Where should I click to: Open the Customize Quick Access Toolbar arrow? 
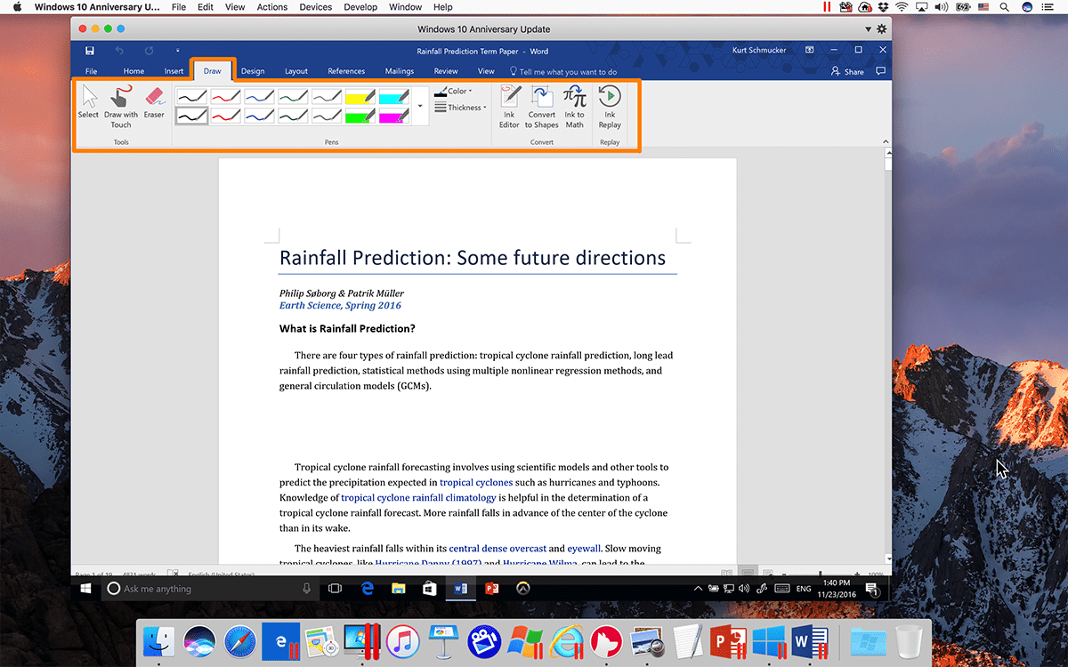[x=177, y=52]
